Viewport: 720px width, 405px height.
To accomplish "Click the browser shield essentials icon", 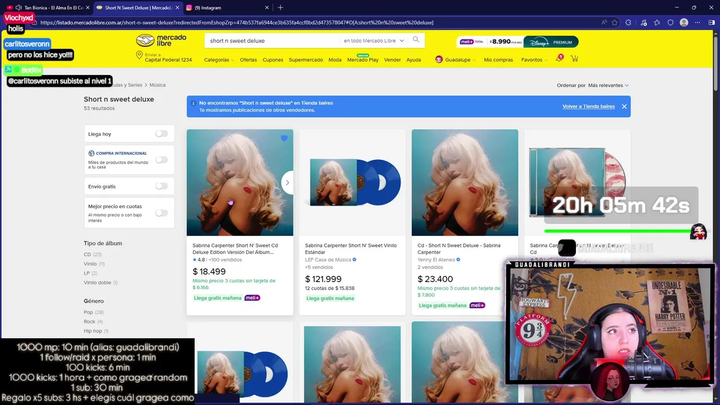I will tap(670, 22).
